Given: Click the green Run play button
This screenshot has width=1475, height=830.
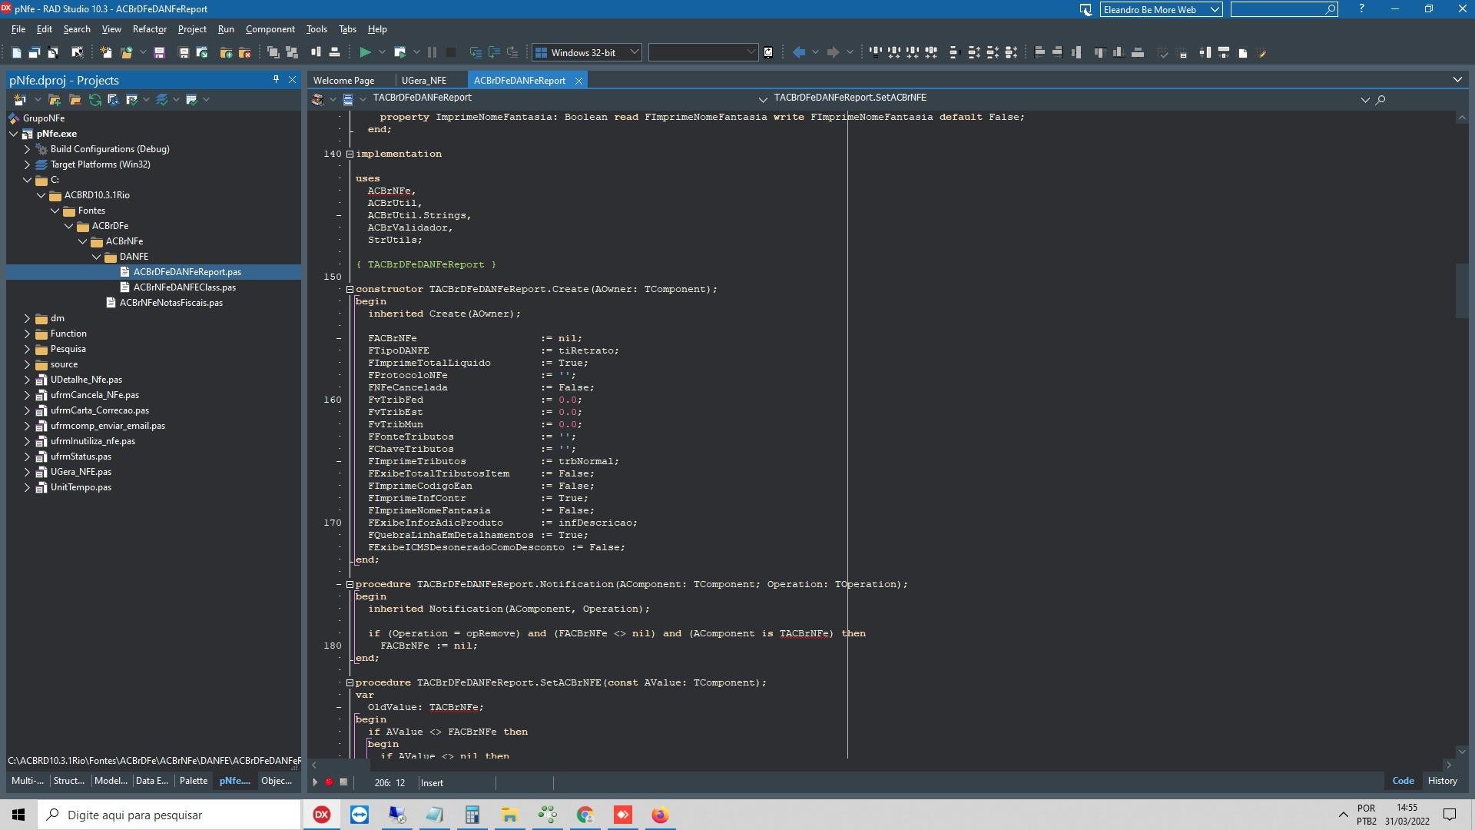Looking at the screenshot, I should click(365, 52).
